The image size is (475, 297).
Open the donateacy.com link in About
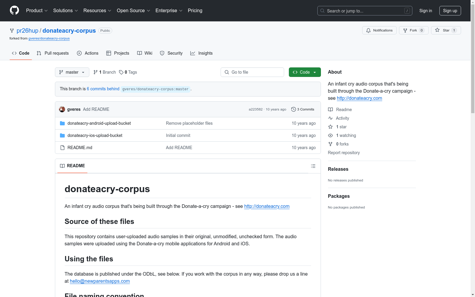pyautogui.click(x=359, y=98)
